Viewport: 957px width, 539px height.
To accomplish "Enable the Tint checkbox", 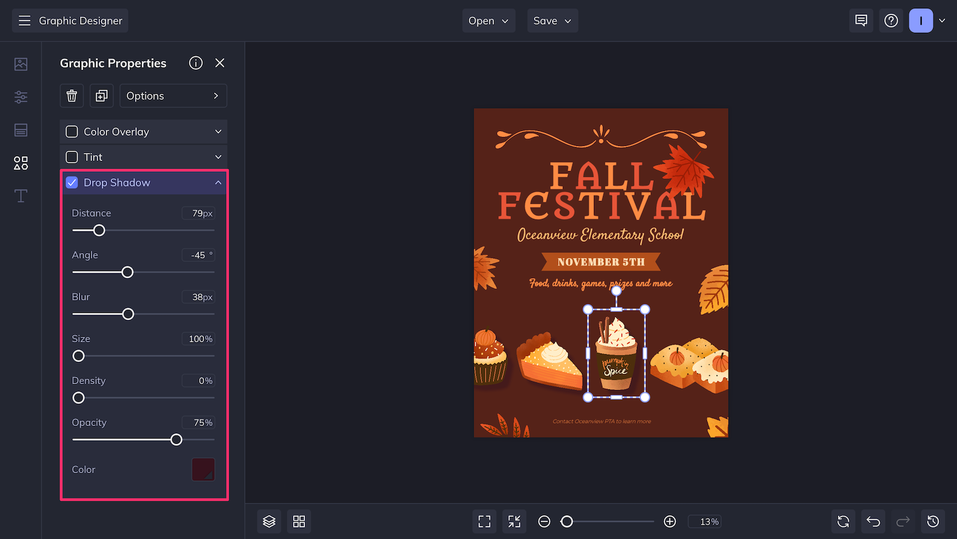I will point(71,157).
